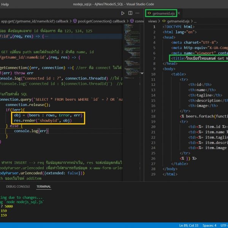The height and width of the screenshot is (228, 228).
Task: Open the Help menu
Action: tap(5, 4)
